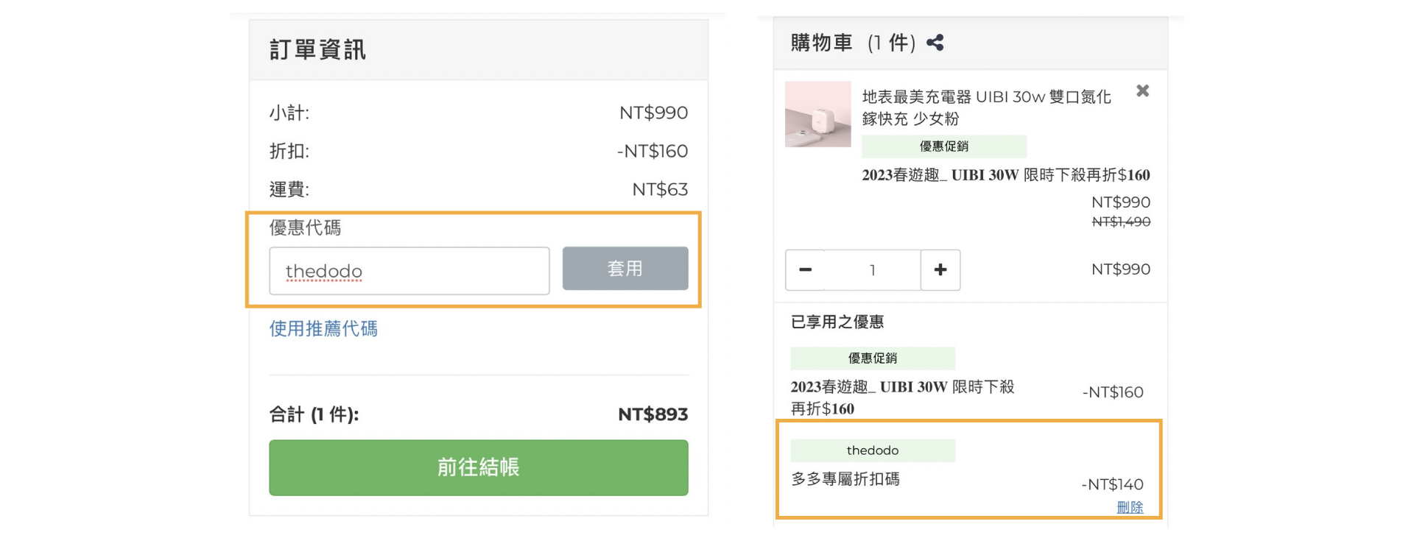The width and height of the screenshot is (1414, 538).
Task: Click the quantity number field
Action: (872, 270)
